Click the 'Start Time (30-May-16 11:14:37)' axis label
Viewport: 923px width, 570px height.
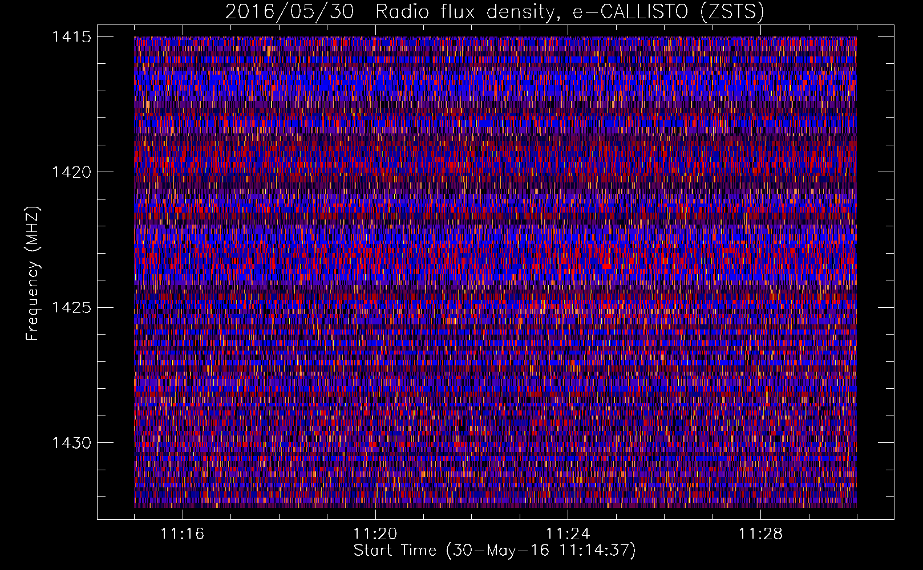[495, 551]
